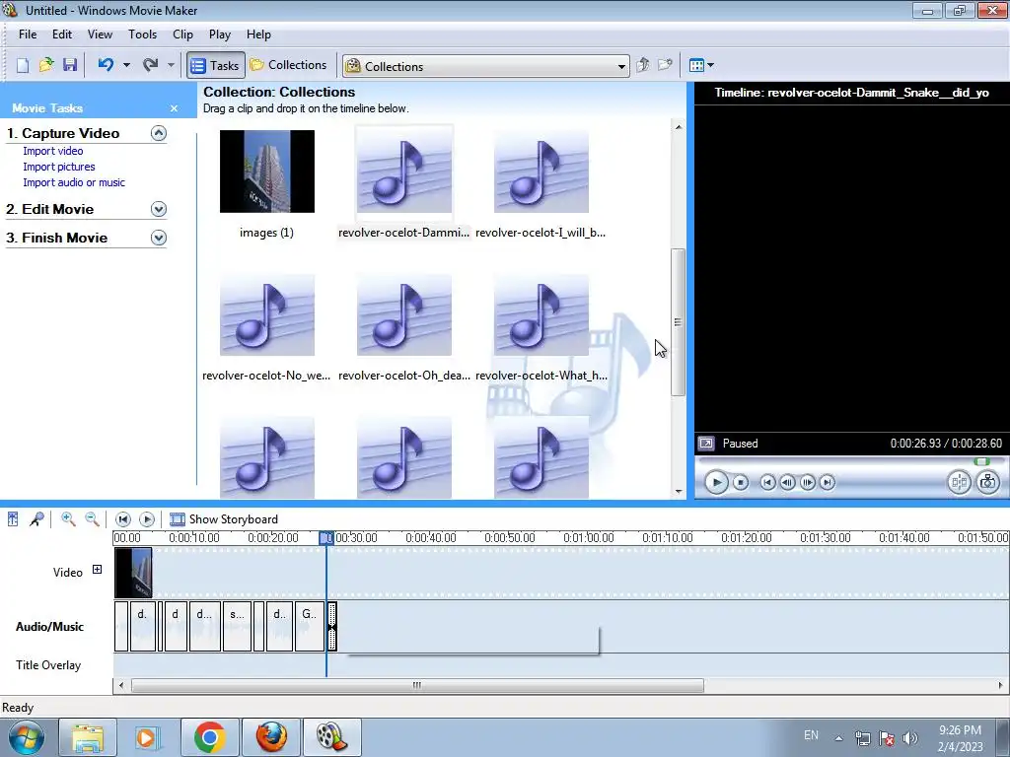Screen dimensions: 1010x757
Task: Select the revolver-ocelot-Oh_dea... audio clip
Action: pyautogui.click(x=404, y=314)
